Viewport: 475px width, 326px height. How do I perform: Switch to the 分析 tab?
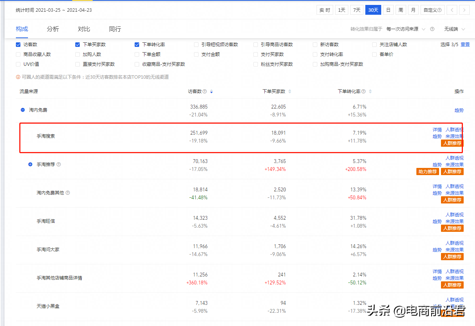pos(53,29)
